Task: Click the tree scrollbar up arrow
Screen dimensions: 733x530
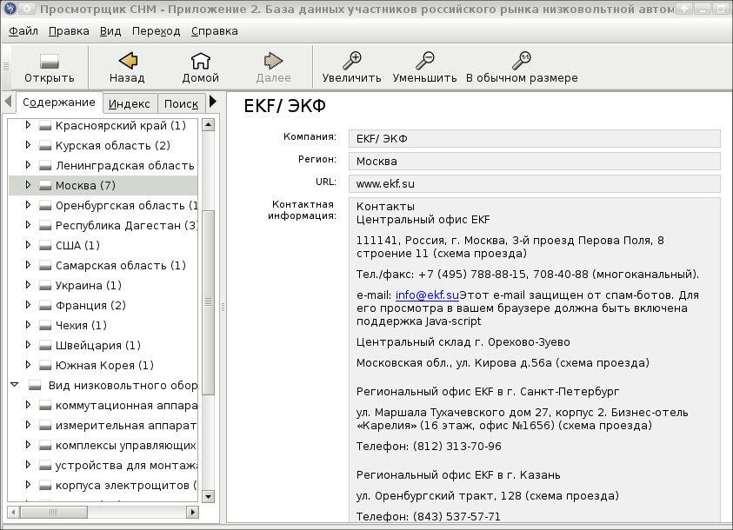Action: point(209,124)
